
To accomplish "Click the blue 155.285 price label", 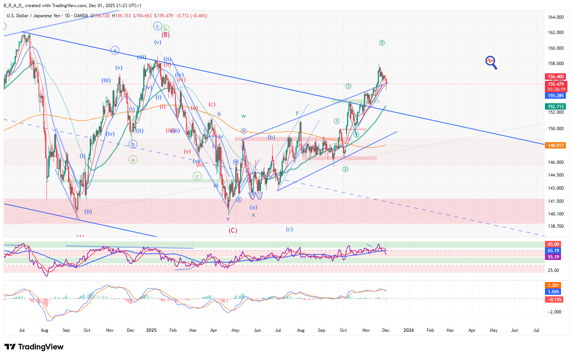I will pos(555,96).
